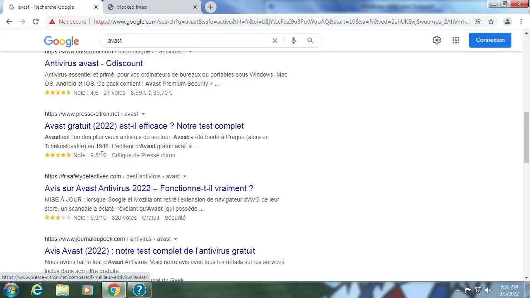
Task: Click the scrollbar up arrow
Action: [x=526, y=33]
